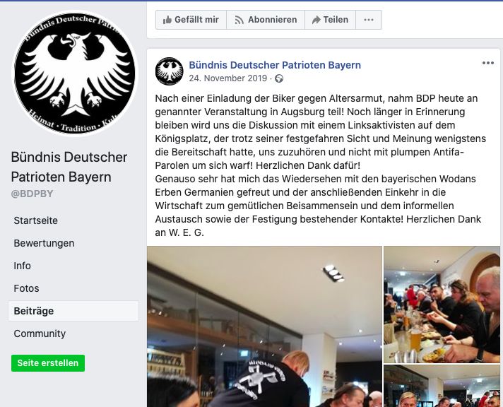Click the public globe icon next to date

coord(279,78)
